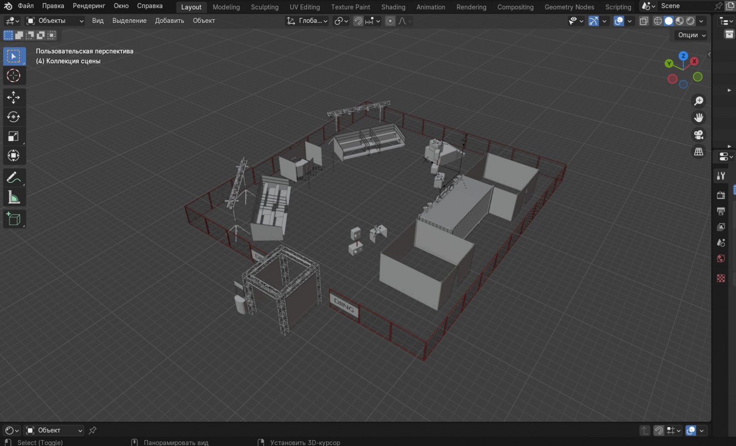Open the Файл menu
Image resolution: width=736 pixels, height=446 pixels.
[x=26, y=6]
